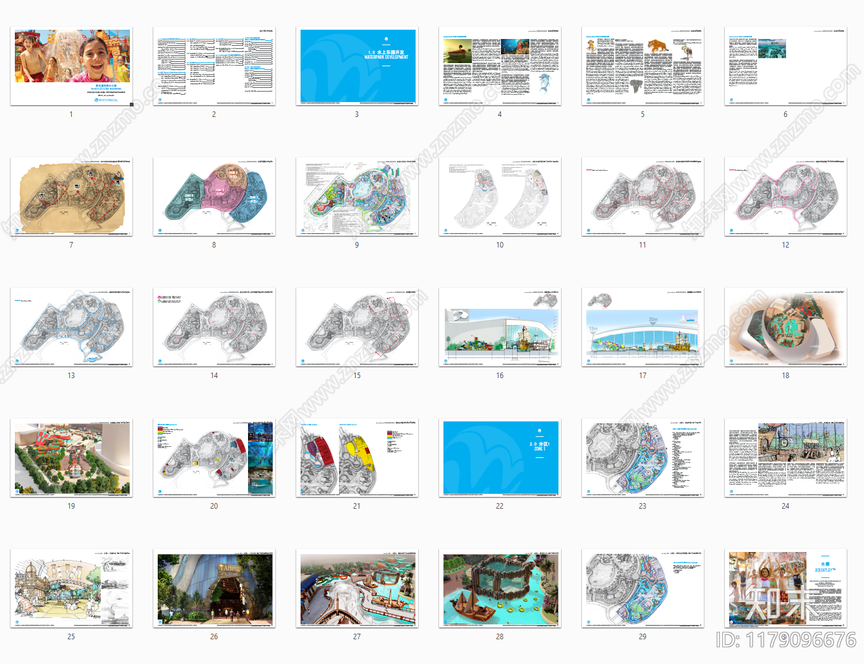Select page 6 thumbnail with reef photo
The image size is (864, 664).
pos(785,66)
